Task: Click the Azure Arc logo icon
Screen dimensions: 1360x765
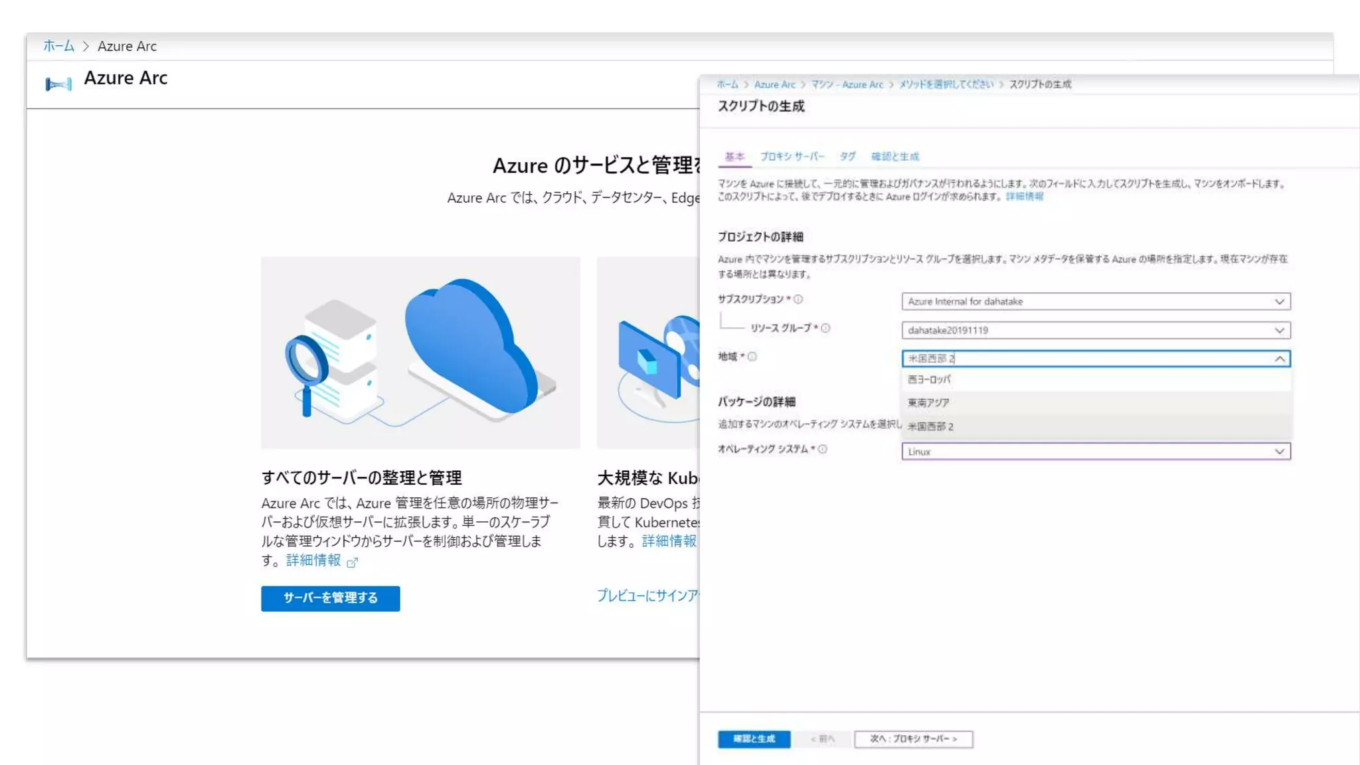Action: [x=58, y=84]
